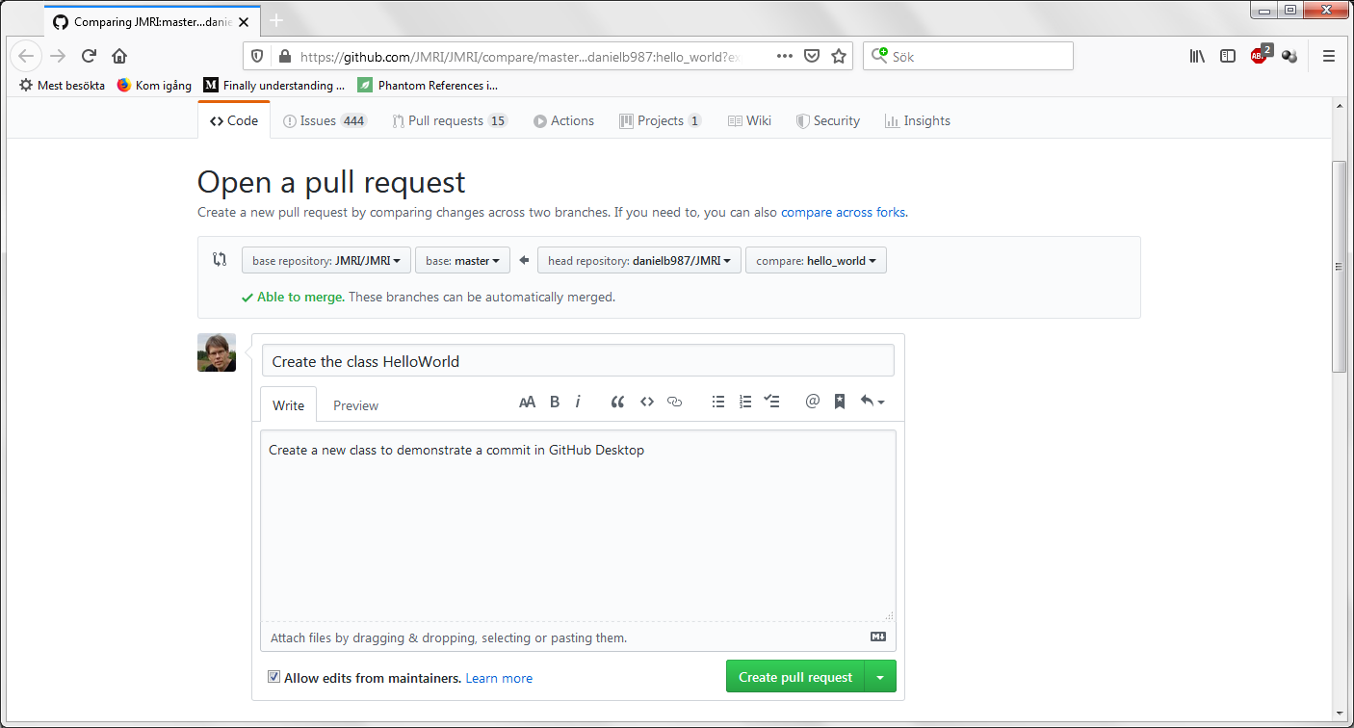Open the base repository JMRI/JMRI dropdown

pos(326,261)
